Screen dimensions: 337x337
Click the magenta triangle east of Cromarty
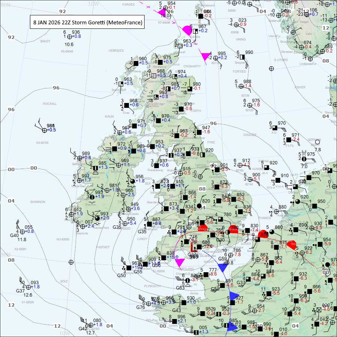(x=205, y=57)
